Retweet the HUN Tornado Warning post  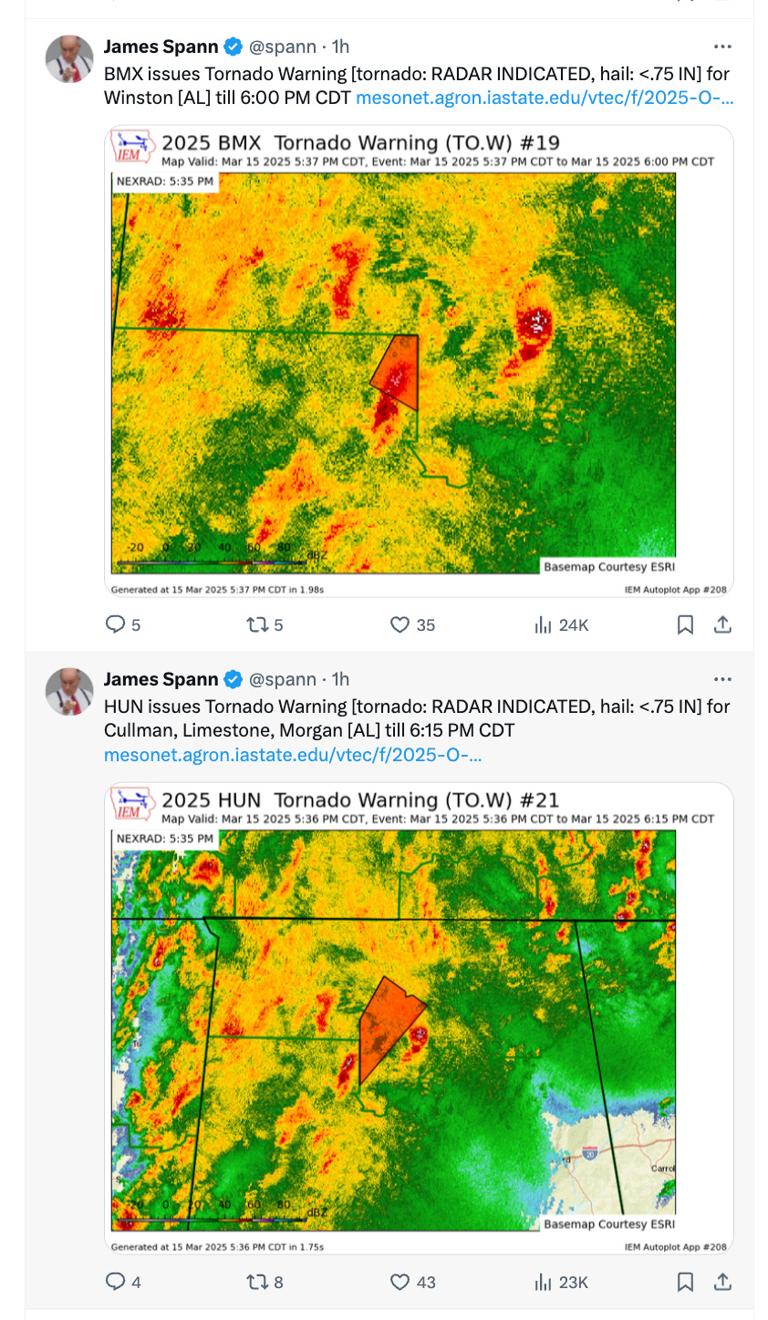tap(257, 1282)
